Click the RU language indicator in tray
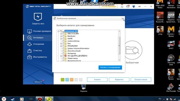The width and height of the screenshot is (180, 101). click(x=160, y=99)
